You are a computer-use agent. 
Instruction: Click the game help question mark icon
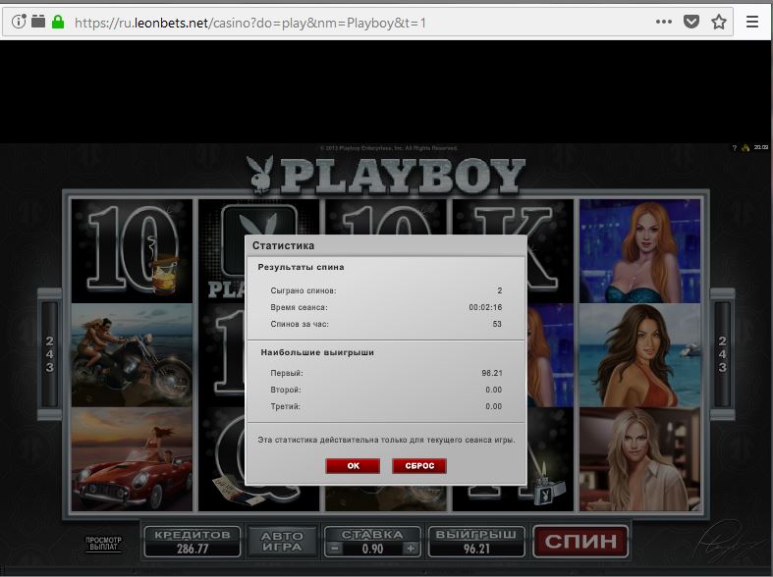click(734, 147)
